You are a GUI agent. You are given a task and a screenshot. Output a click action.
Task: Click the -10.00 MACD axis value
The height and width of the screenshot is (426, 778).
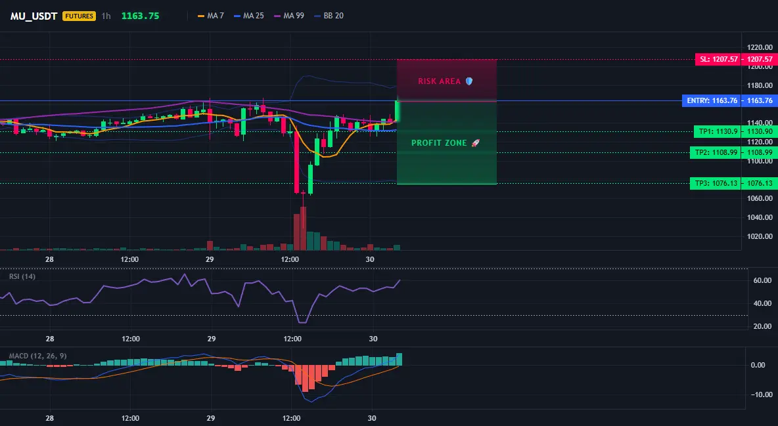(761, 394)
